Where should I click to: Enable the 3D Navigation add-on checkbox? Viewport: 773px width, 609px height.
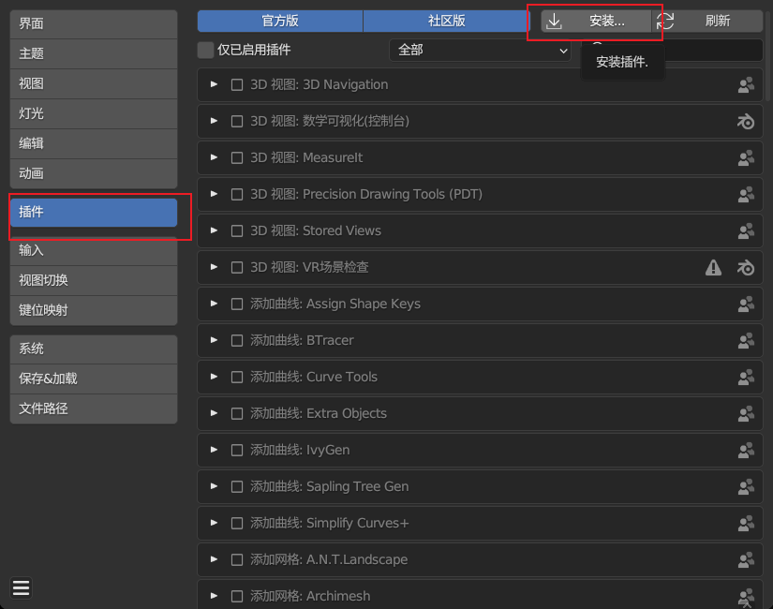pyautogui.click(x=237, y=85)
